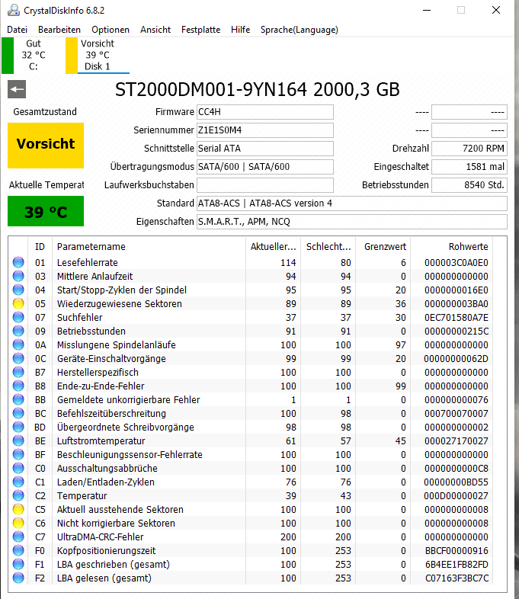519x599 pixels.
Task: Click status orb for Laden/Entladen-Zyklen
Action: pos(18,482)
